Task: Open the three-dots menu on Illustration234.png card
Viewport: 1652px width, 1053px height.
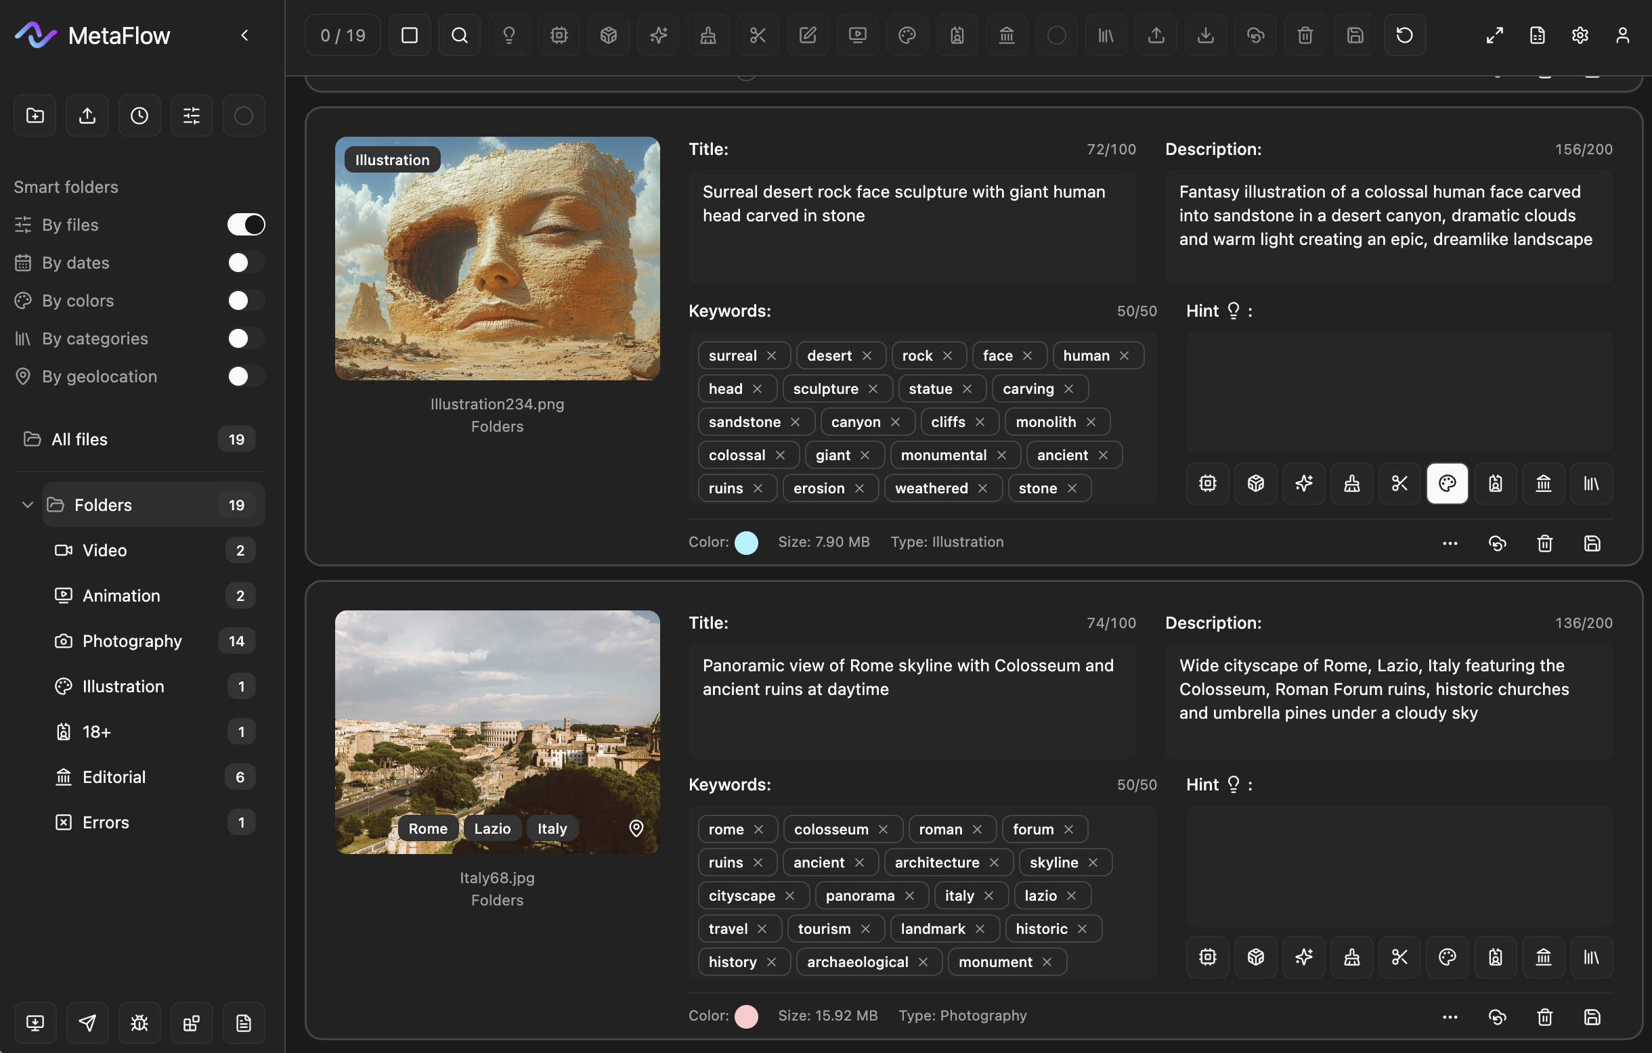Action: click(1450, 543)
